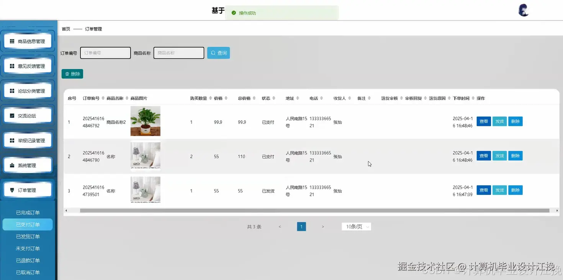Click the 订单编号 search input field
This screenshot has width=563, height=280.
[x=105, y=53]
